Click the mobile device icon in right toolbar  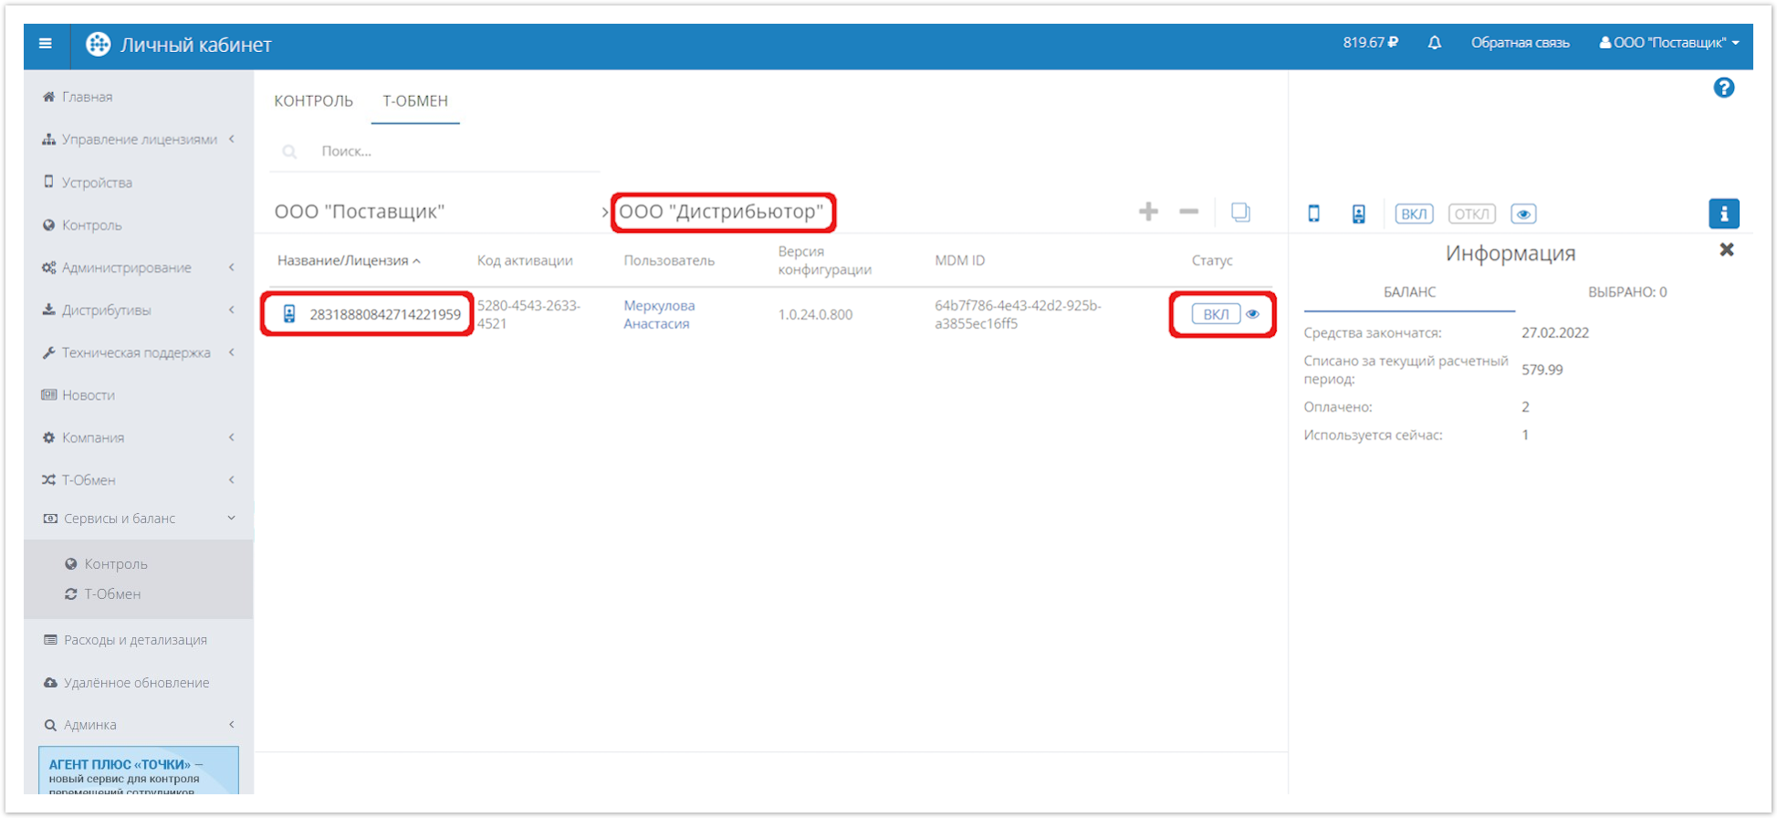click(1313, 214)
